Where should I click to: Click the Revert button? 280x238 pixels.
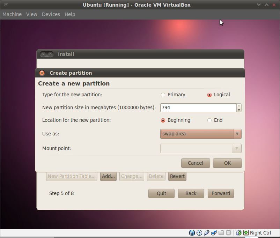pyautogui.click(x=177, y=176)
